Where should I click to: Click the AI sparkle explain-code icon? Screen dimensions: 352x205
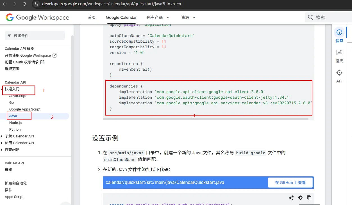tap(291, 198)
